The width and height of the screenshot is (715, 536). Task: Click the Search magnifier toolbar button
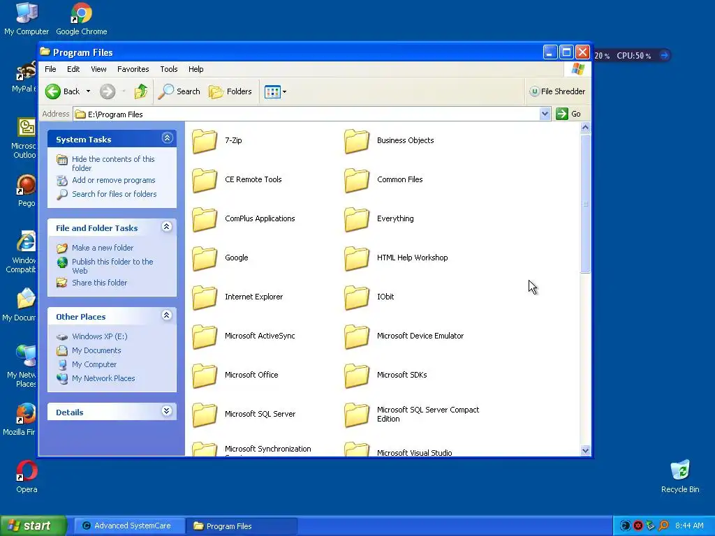click(x=179, y=91)
